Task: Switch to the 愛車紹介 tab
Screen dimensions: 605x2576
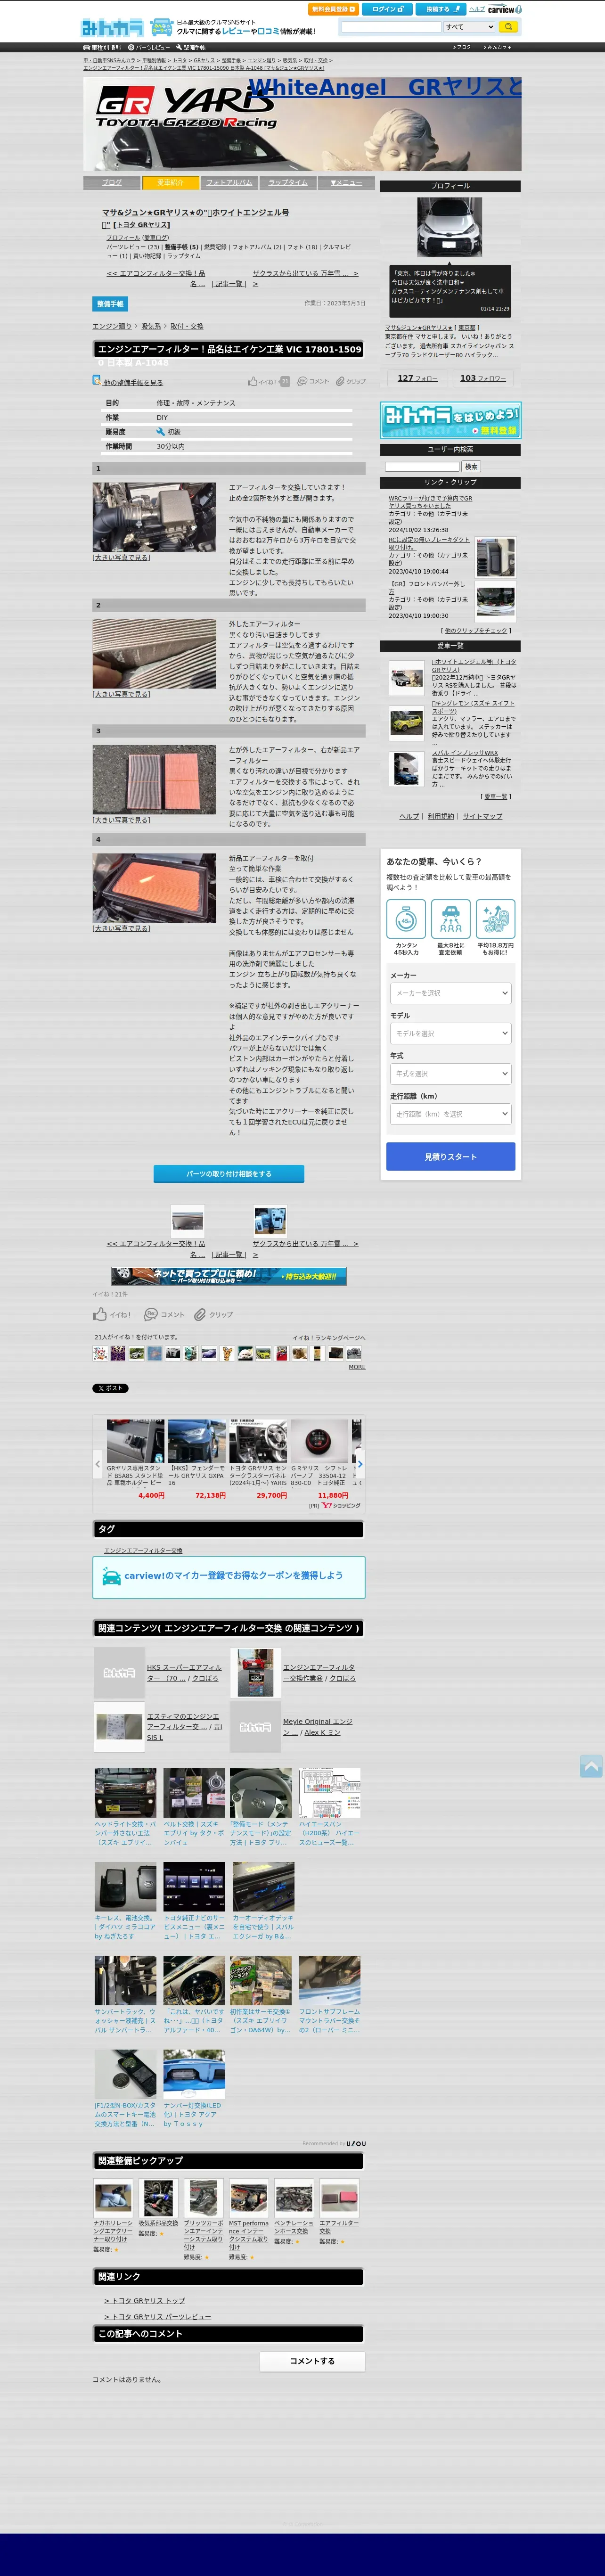Action: pyautogui.click(x=170, y=182)
